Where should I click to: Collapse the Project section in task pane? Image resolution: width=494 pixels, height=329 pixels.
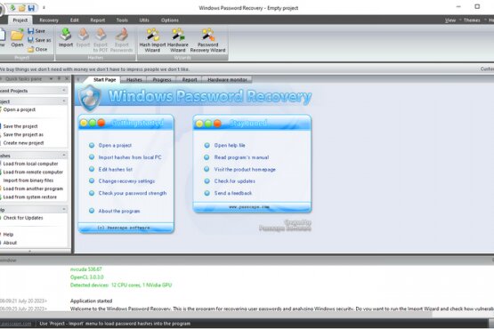64,101
